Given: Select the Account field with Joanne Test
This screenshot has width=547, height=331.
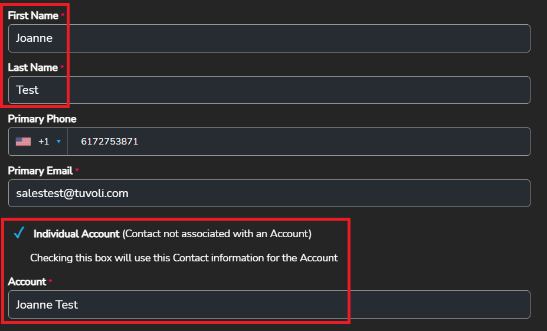Looking at the screenshot, I should coord(269,304).
